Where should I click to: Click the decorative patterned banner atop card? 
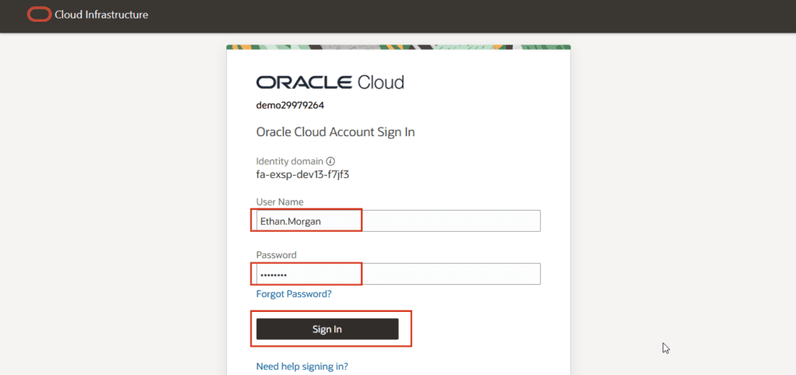(x=399, y=47)
